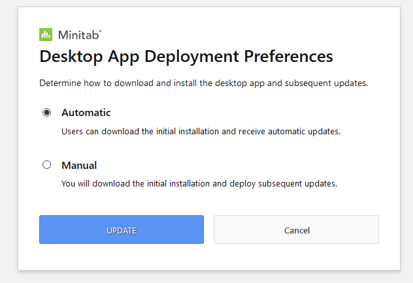Click the Minitab wordmark text
This screenshot has height=283, width=413.
click(x=78, y=35)
